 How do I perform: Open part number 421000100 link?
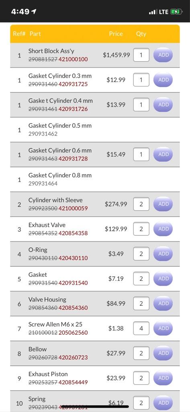click(73, 59)
